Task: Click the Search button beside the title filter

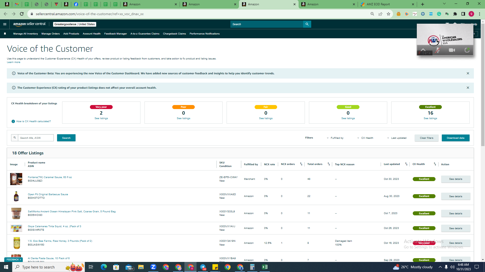Action: (66, 138)
